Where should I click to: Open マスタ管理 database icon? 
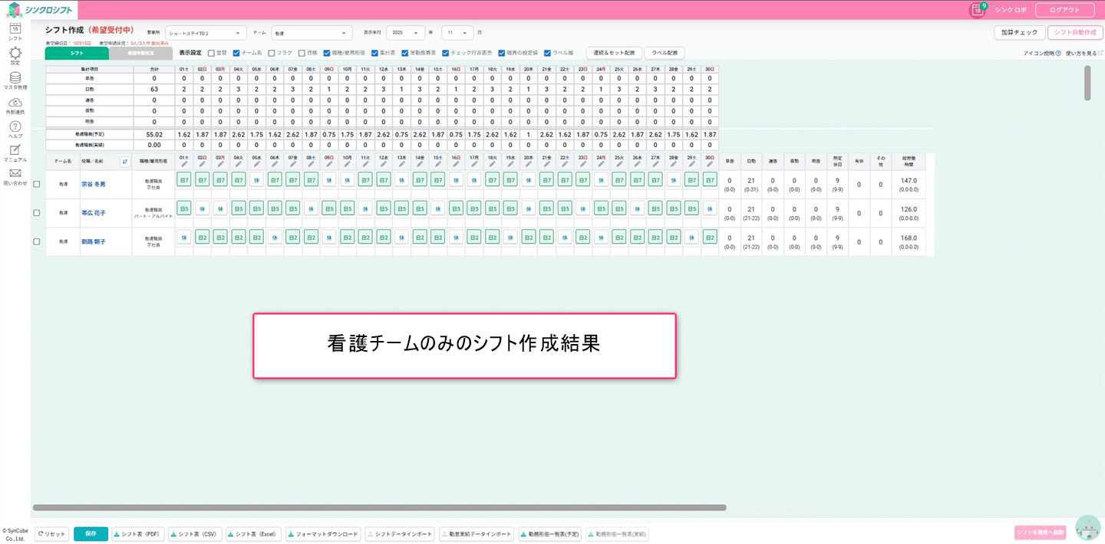15,79
